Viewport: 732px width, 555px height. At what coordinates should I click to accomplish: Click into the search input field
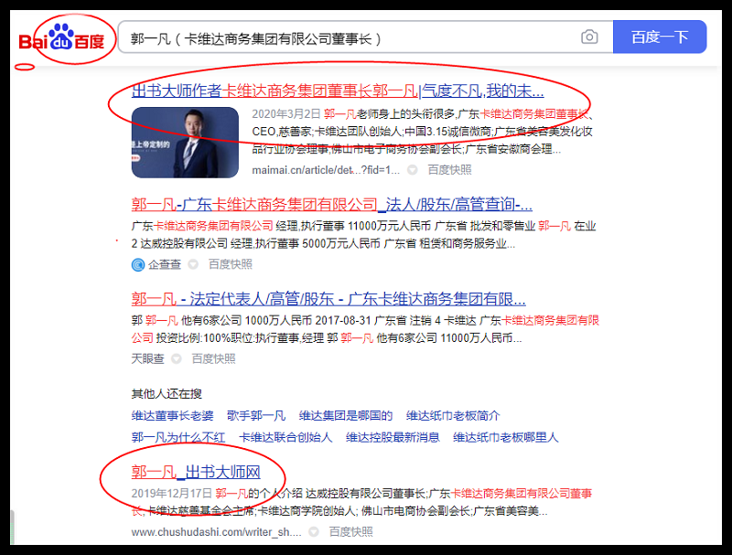[348, 38]
